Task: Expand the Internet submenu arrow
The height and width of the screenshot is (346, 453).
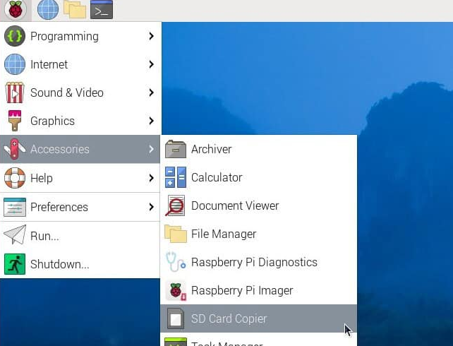Action: (151, 64)
